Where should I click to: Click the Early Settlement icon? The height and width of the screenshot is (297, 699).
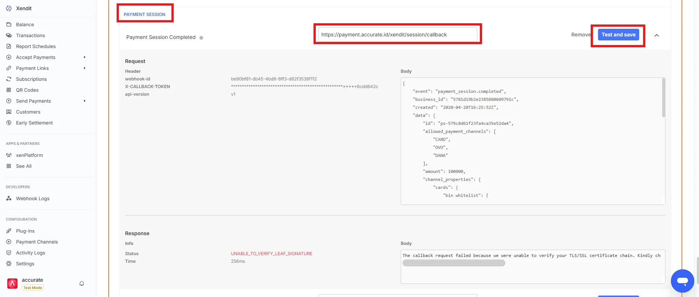click(x=9, y=123)
